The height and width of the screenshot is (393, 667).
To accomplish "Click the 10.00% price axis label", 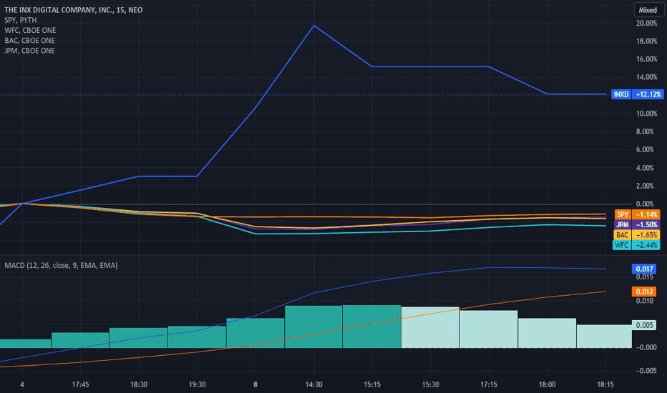I will 646,114.
